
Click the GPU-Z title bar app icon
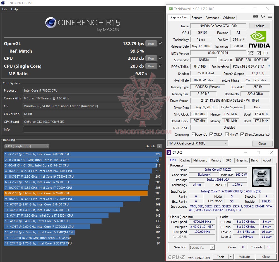(x=170, y=9)
